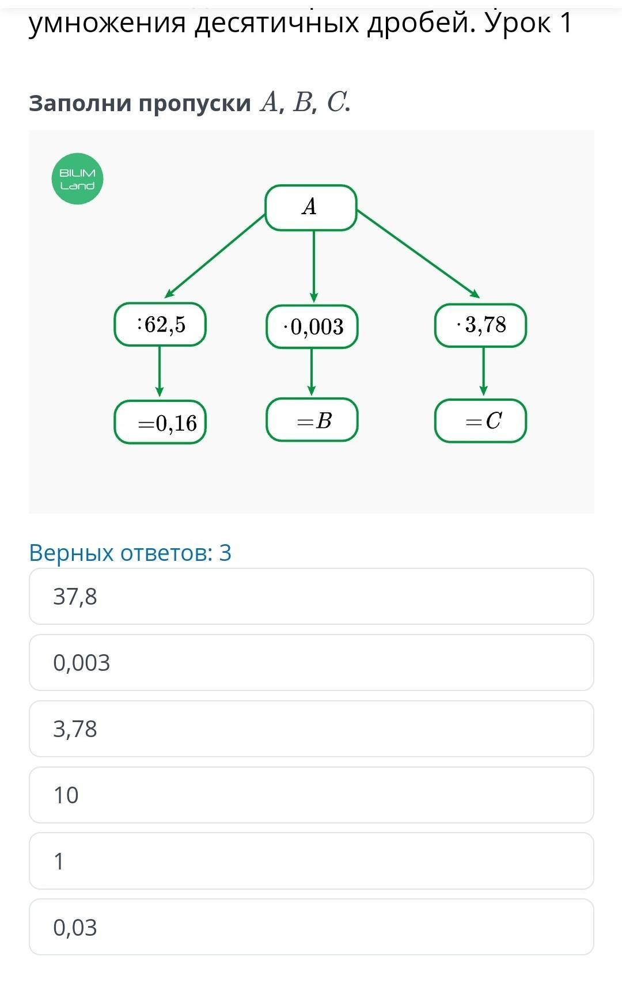Click the diagonal arrow from A to '·3,78'
This screenshot has height=1006, width=622.
pos(418,253)
